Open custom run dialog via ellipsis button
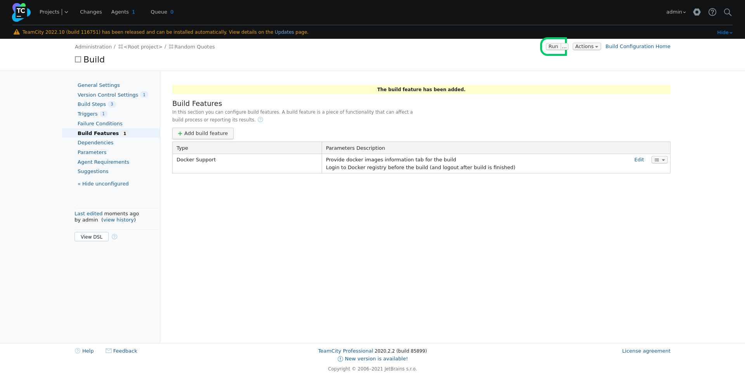This screenshot has height=386, width=745. pyautogui.click(x=565, y=47)
